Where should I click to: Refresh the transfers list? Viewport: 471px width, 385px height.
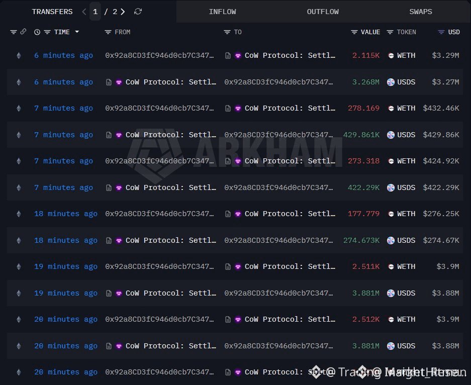(138, 12)
